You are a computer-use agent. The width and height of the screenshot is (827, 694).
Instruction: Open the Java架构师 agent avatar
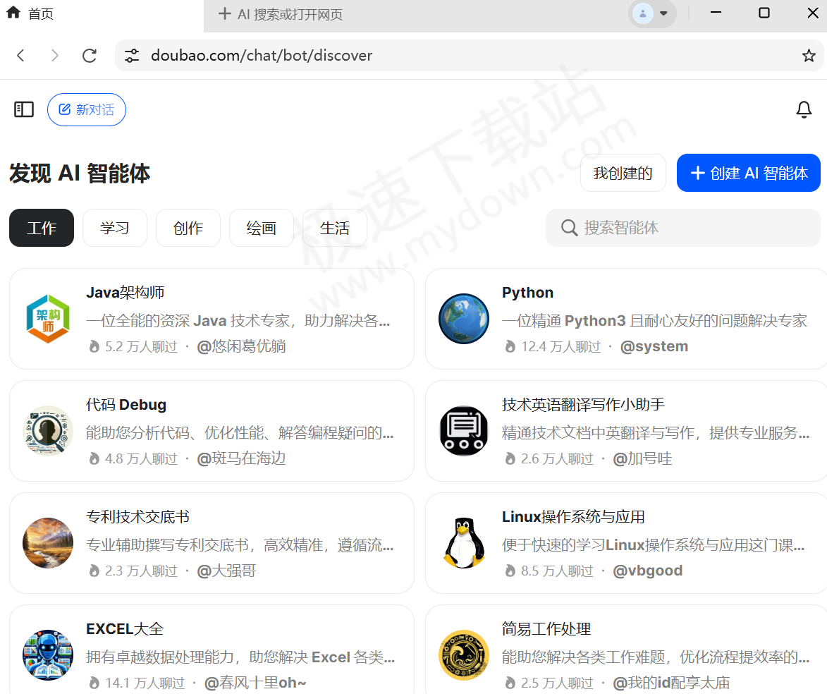point(48,319)
